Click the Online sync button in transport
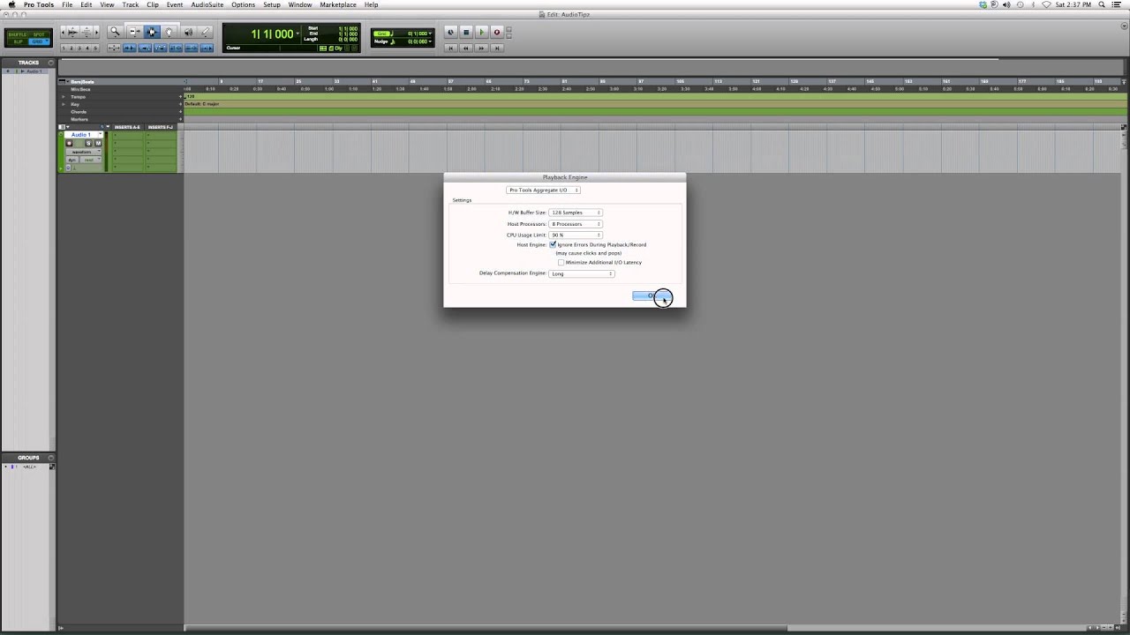1130x635 pixels. [x=450, y=32]
